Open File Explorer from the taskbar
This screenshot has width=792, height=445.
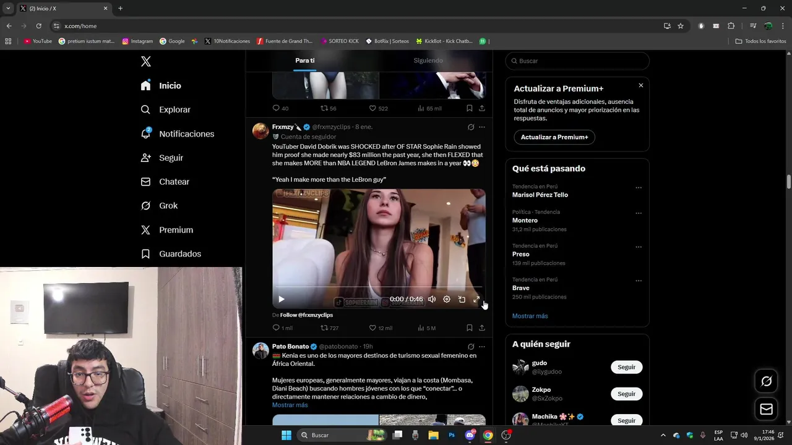point(434,435)
